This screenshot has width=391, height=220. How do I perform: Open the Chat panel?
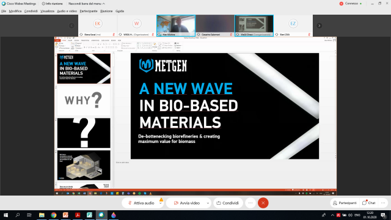tap(369, 203)
